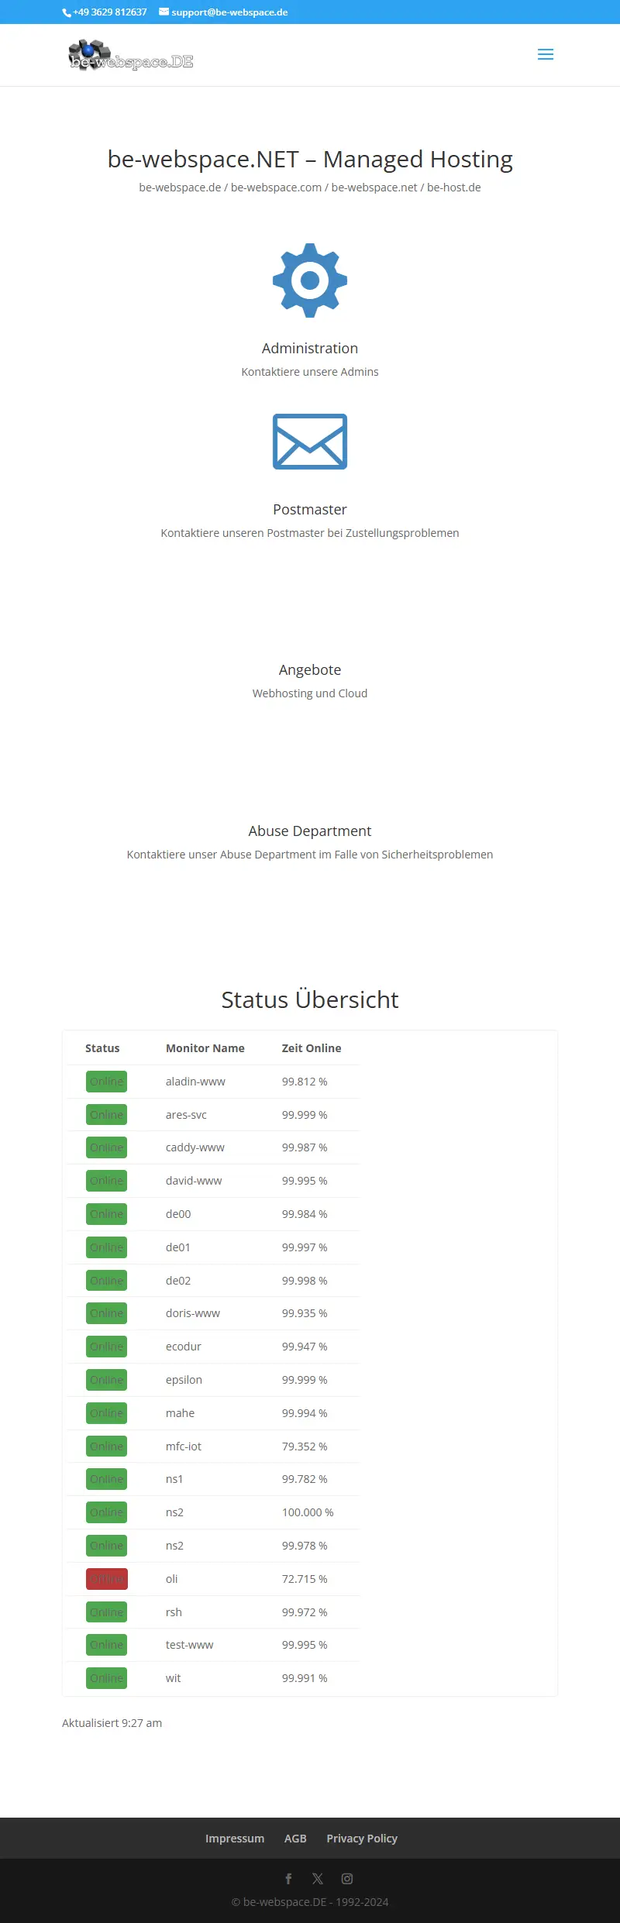Click the Online badge for aladin-www
This screenshot has width=620, height=1923.
pyautogui.click(x=106, y=1082)
